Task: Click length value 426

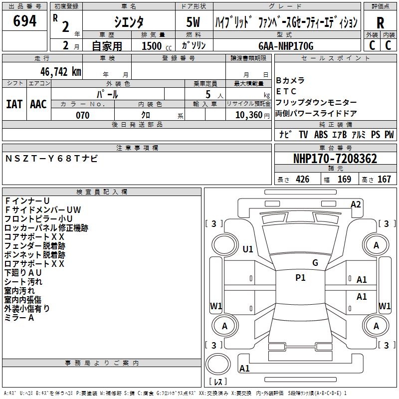Action: coord(303,179)
